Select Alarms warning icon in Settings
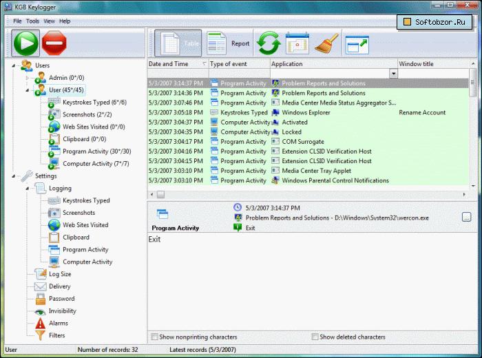The image size is (482, 358). tap(40, 324)
